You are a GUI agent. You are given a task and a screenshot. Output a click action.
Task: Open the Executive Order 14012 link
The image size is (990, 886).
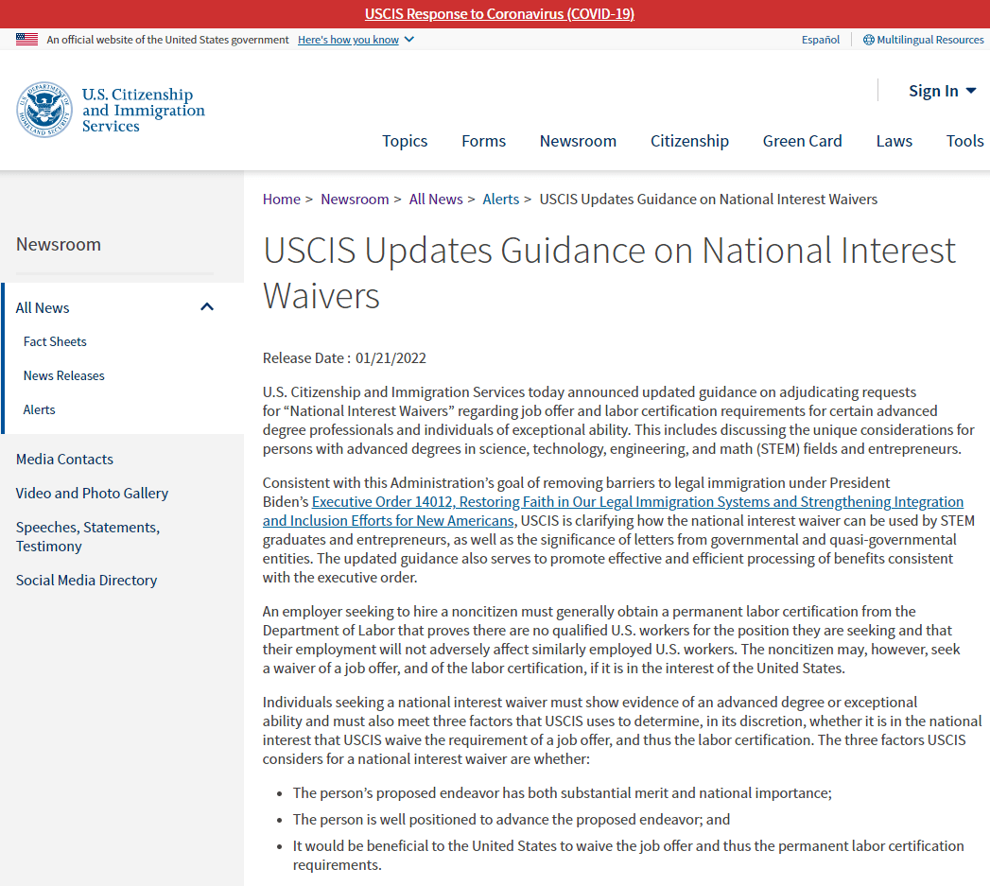point(613,511)
